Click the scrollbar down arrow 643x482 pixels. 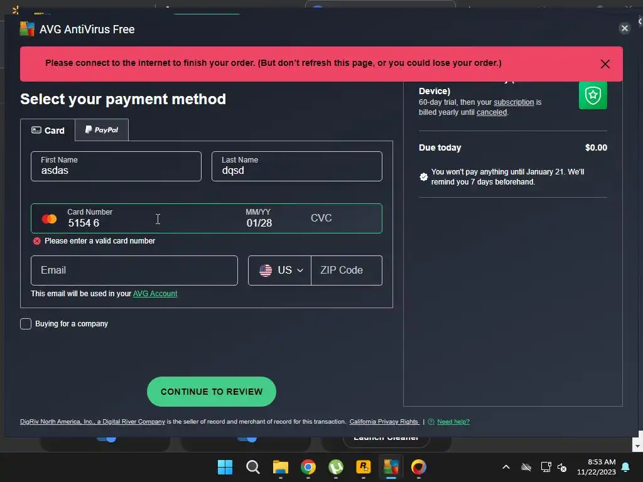pos(637,446)
